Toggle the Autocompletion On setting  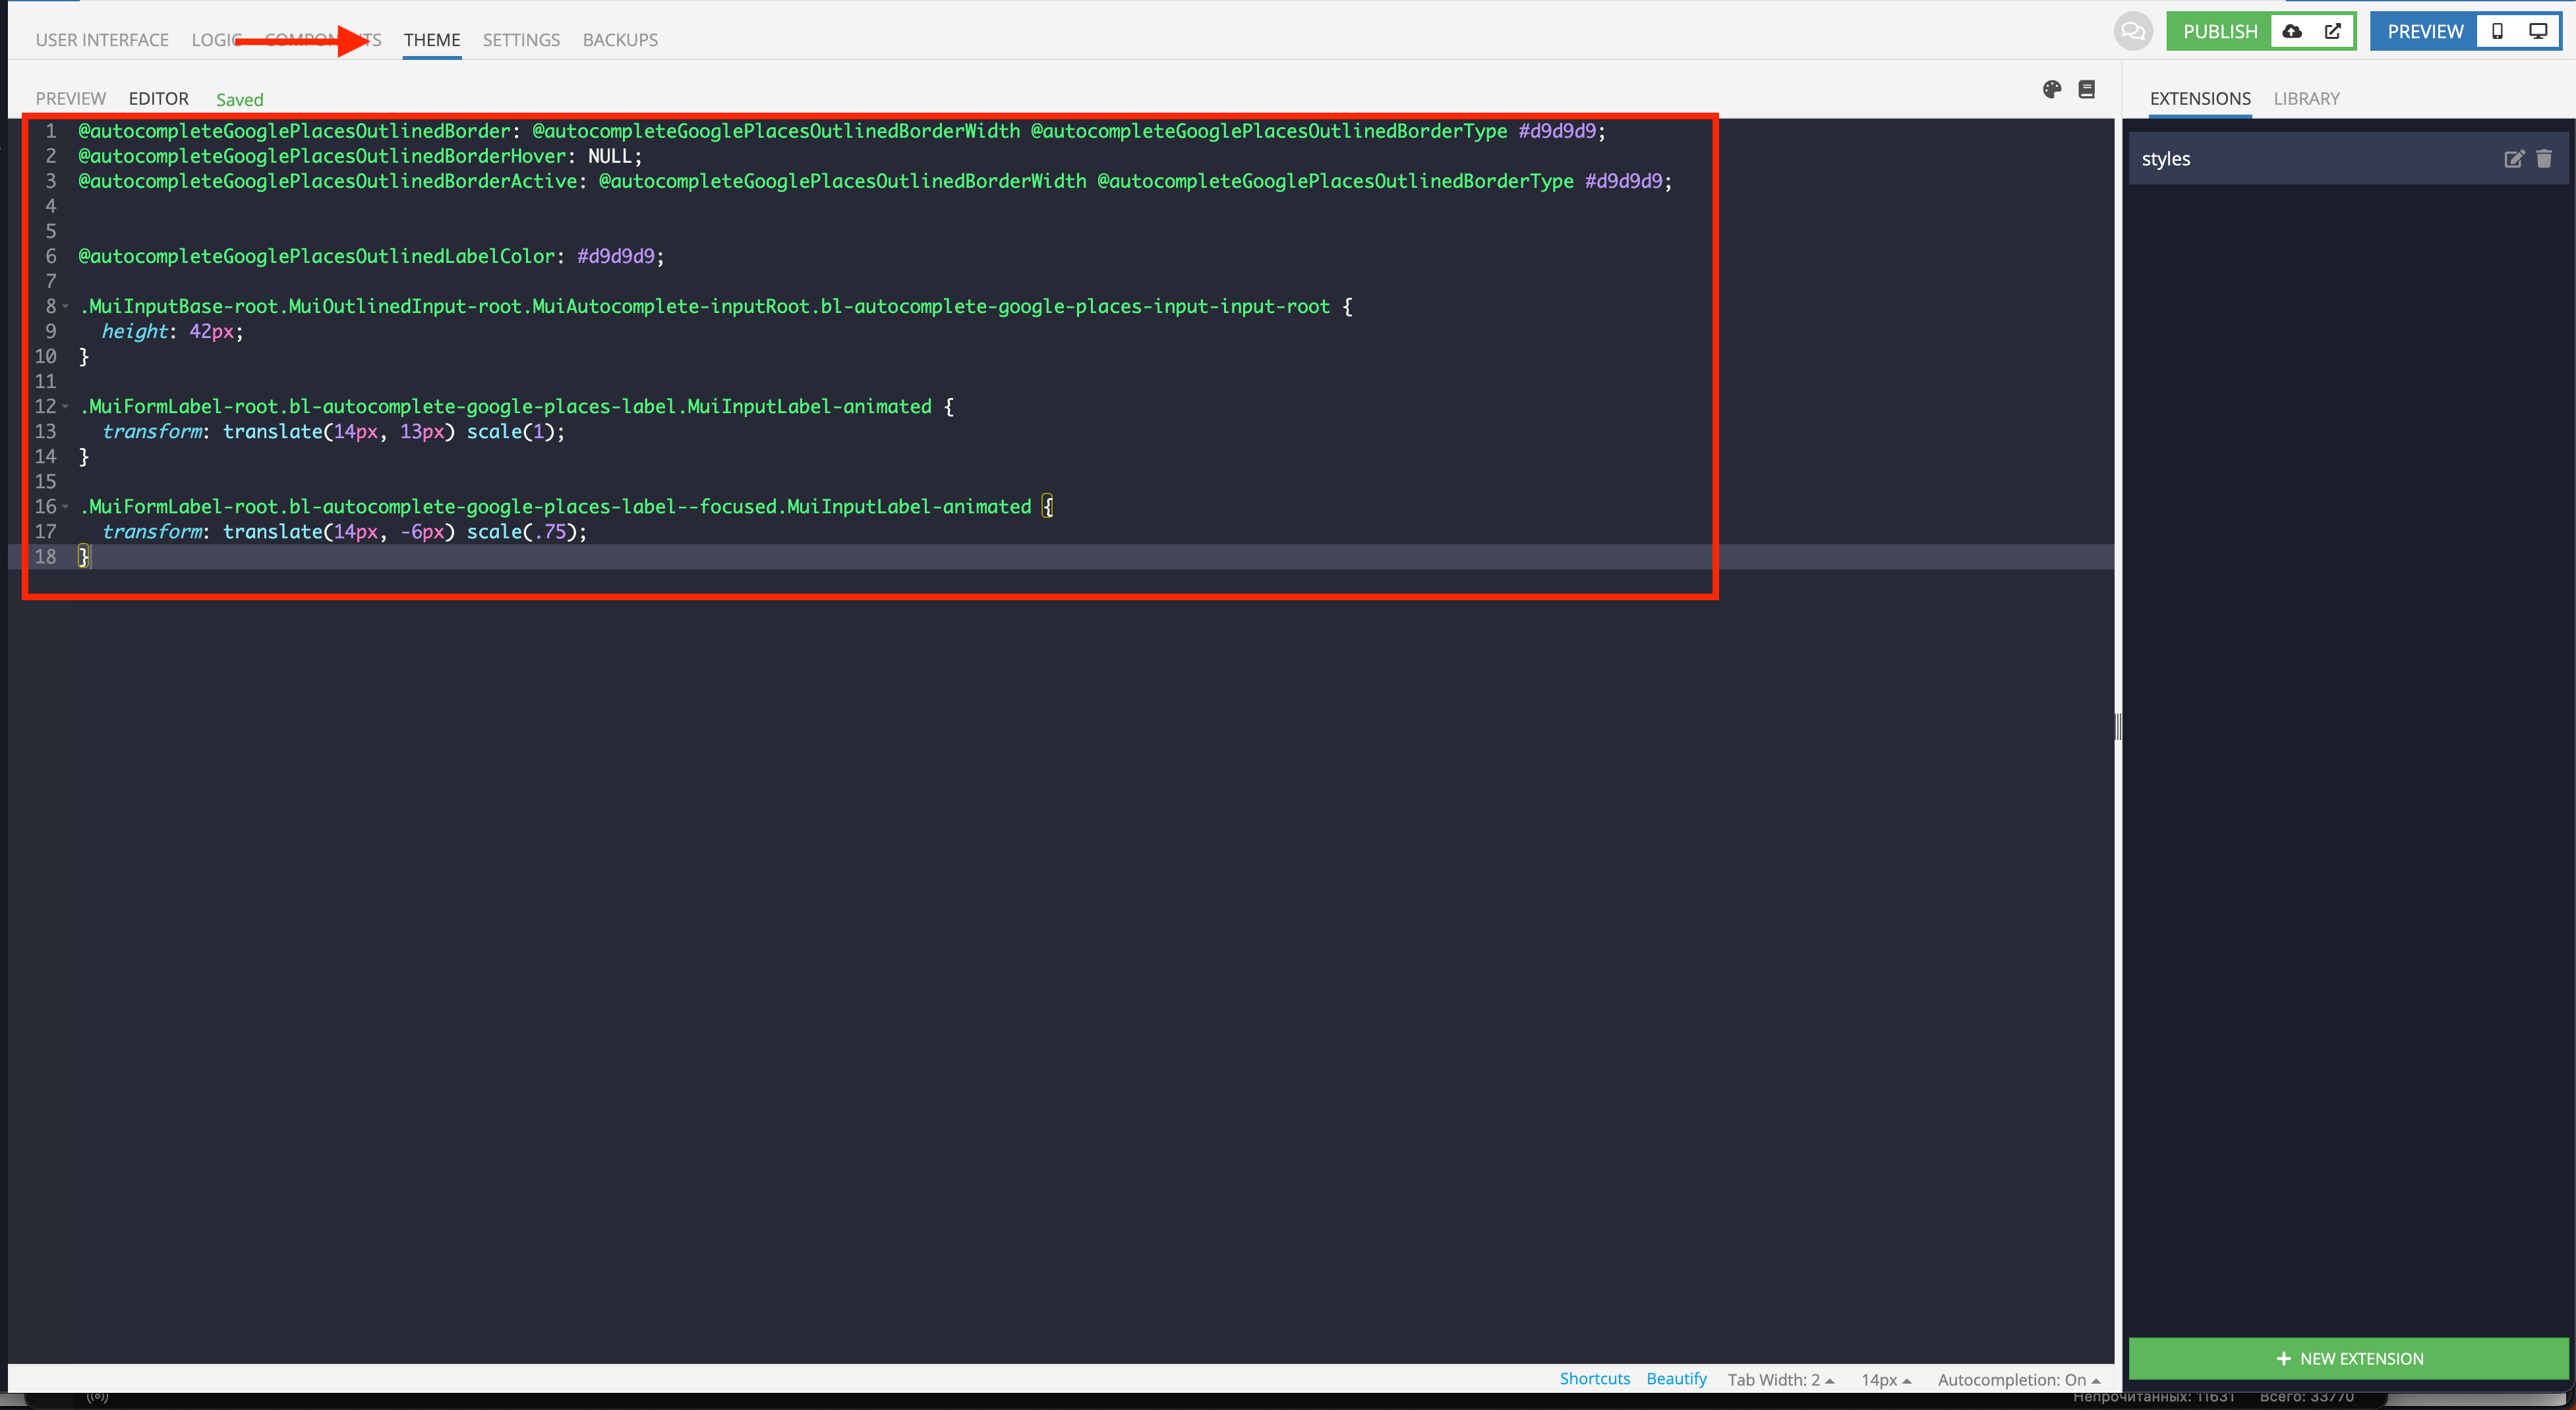pos(2018,1379)
